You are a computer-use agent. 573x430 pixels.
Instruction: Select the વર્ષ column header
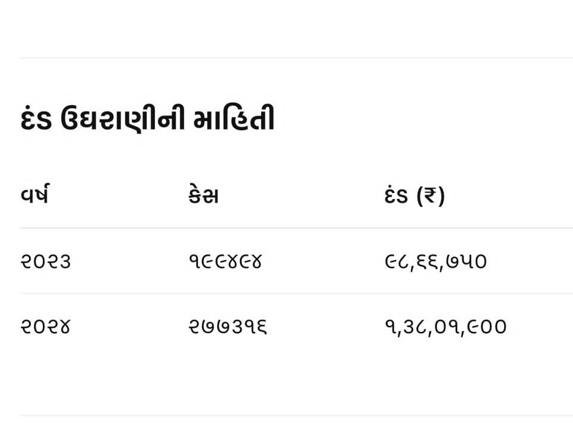(x=34, y=194)
